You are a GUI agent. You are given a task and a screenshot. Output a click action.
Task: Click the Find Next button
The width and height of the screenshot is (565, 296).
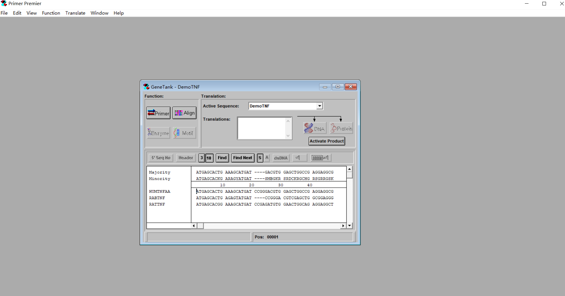tap(243, 158)
